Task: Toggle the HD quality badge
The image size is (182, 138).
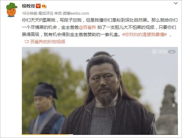Action: [172, 52]
